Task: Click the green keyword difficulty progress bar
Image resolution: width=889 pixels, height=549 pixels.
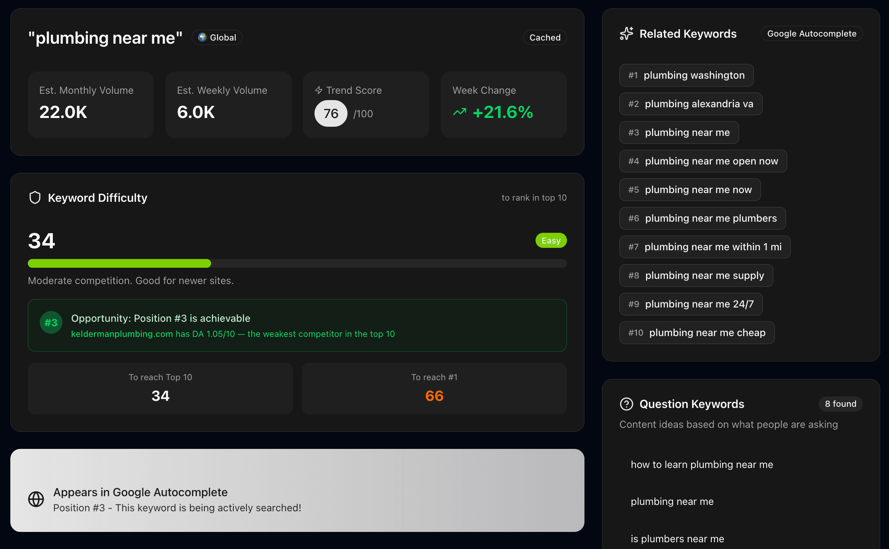Action: tap(119, 263)
